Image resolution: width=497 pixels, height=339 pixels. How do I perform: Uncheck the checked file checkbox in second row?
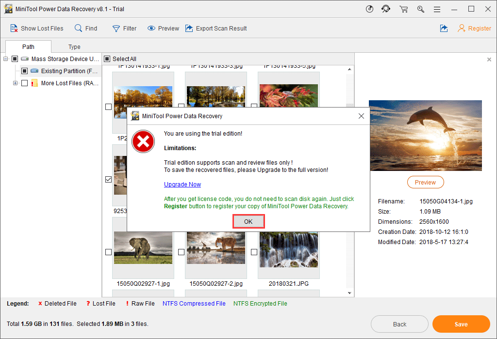(108, 179)
